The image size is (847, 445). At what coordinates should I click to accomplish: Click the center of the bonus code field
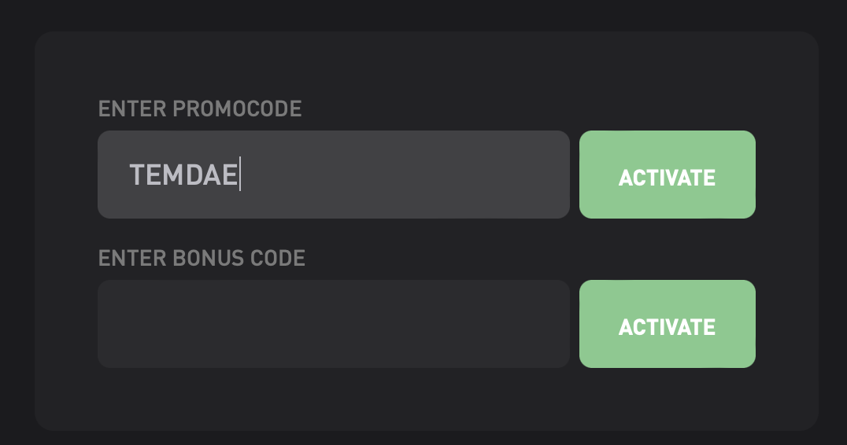tap(333, 324)
